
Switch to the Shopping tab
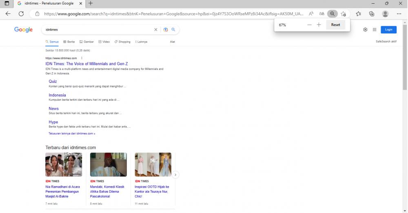[x=122, y=42]
